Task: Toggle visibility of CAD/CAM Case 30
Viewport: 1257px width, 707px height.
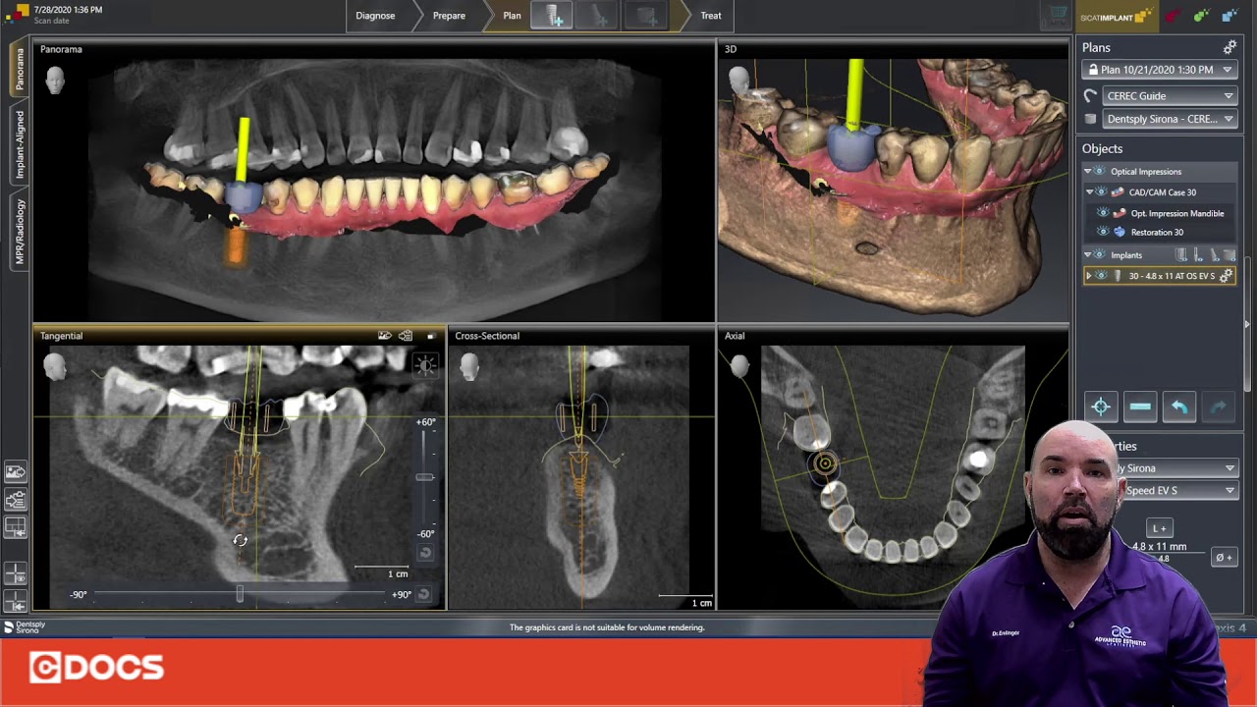Action: pyautogui.click(x=1102, y=192)
